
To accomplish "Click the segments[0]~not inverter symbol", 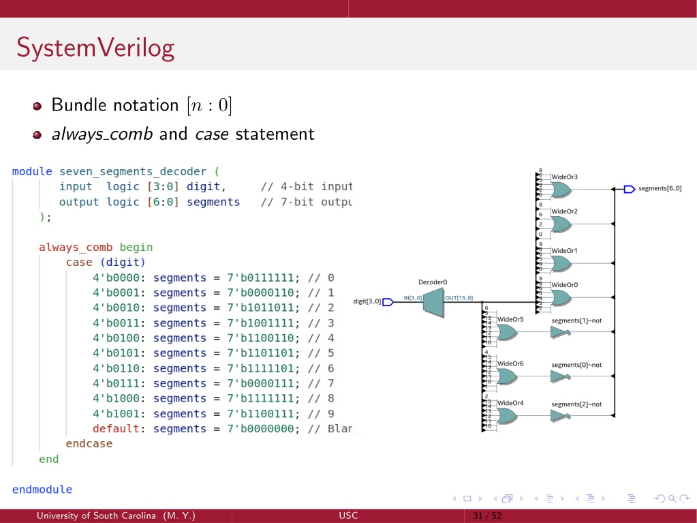I will point(560,376).
